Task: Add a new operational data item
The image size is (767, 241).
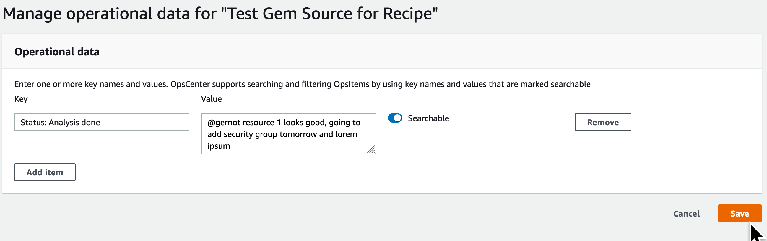Action: pos(45,172)
